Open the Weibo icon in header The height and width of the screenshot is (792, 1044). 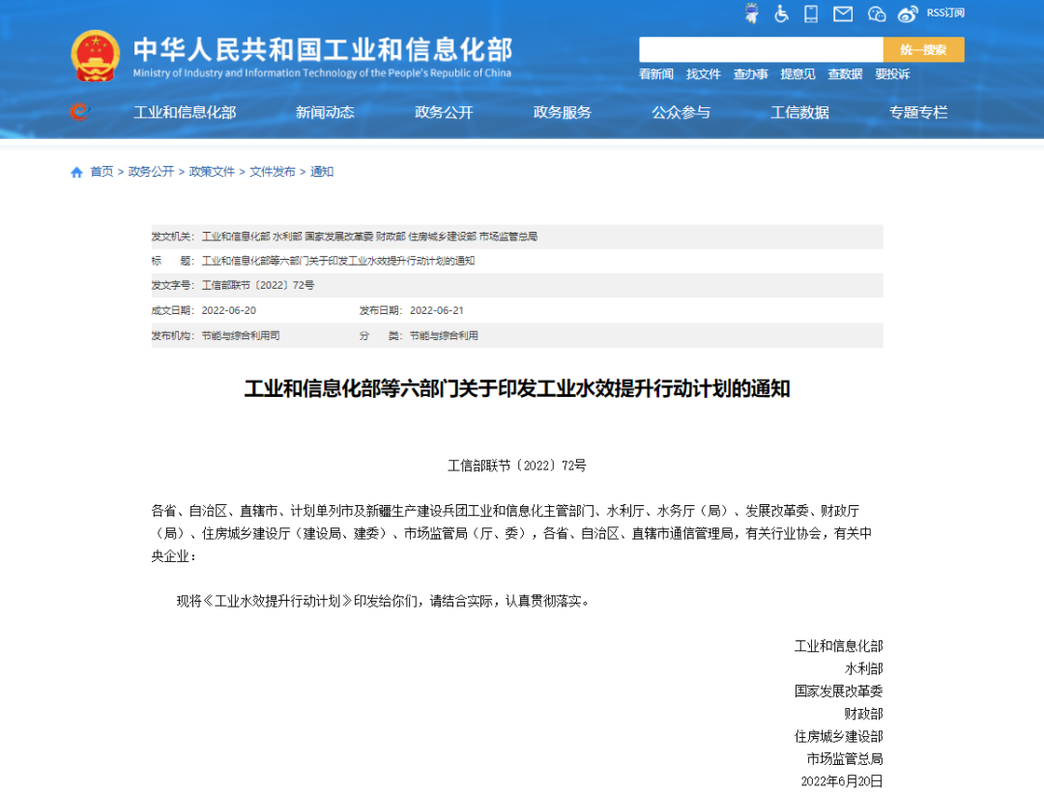[x=908, y=14]
